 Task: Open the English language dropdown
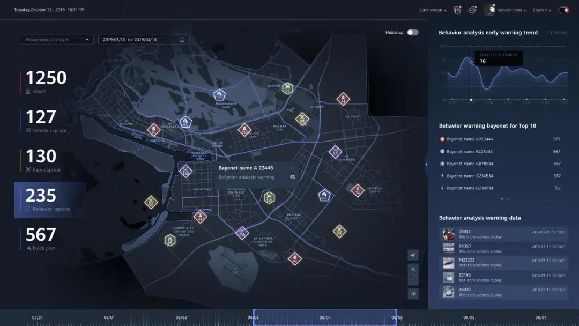[x=541, y=10]
